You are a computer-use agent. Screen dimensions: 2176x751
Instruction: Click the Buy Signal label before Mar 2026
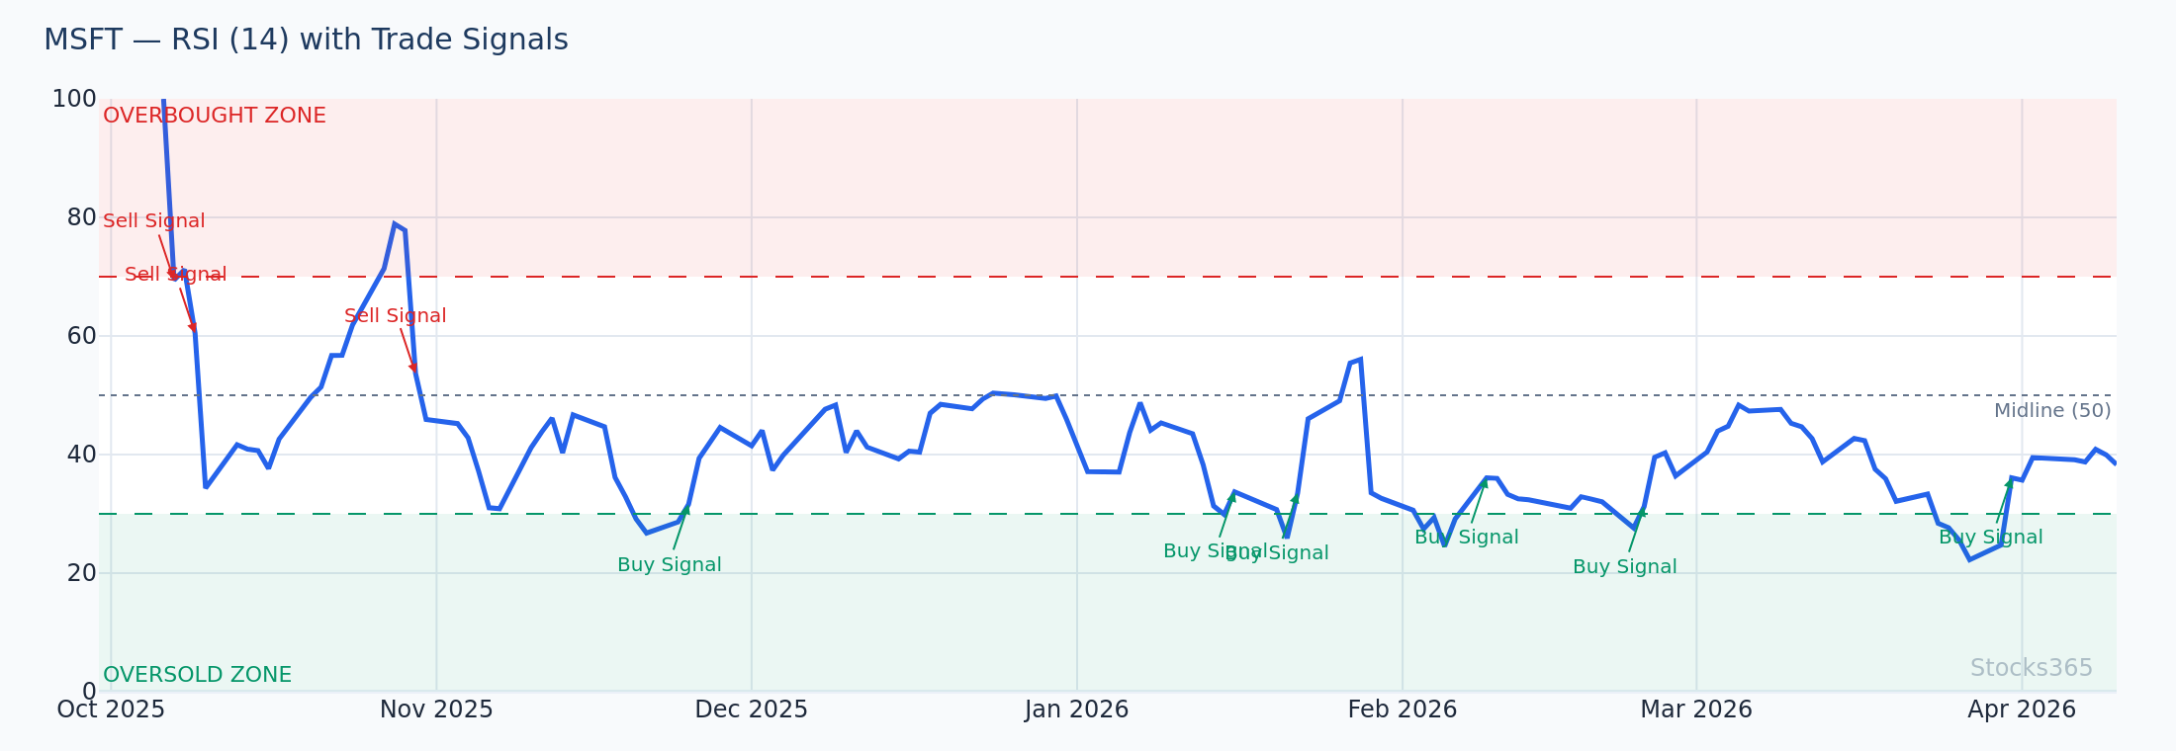tap(1624, 567)
